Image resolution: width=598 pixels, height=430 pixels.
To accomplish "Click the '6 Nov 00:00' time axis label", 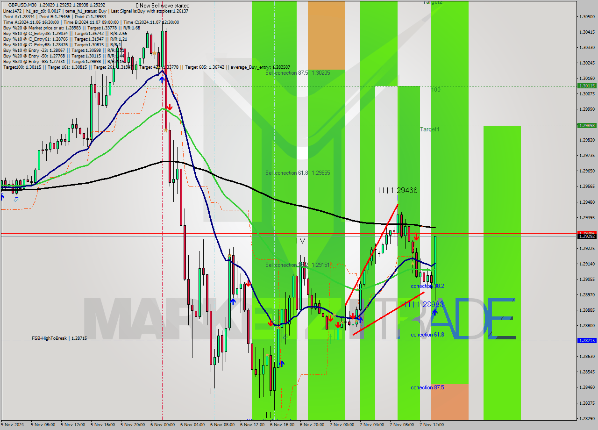I will [162, 425].
